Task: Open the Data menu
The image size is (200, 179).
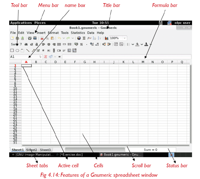Action: [x=91, y=33]
